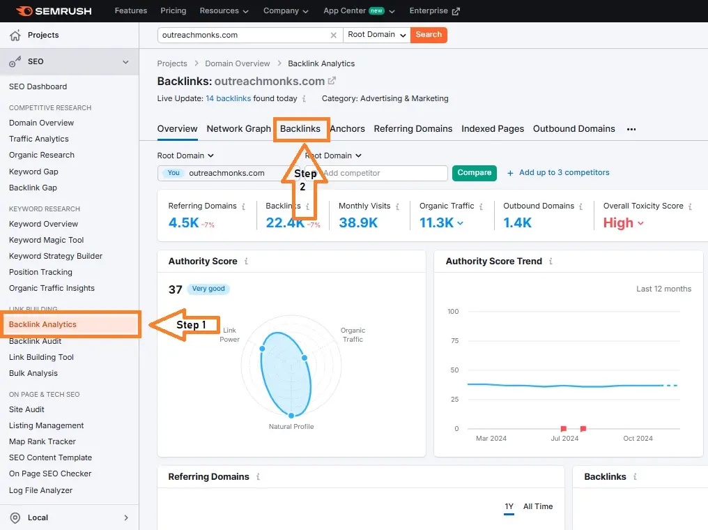The width and height of the screenshot is (708, 530).
Task: Open App Center menu dropdown
Action: coord(359,11)
